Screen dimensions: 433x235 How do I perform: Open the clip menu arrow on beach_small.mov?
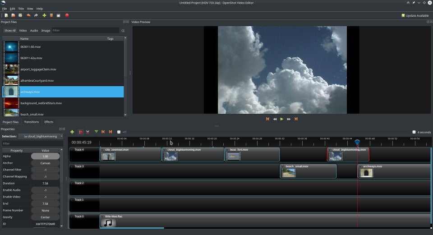283,166
